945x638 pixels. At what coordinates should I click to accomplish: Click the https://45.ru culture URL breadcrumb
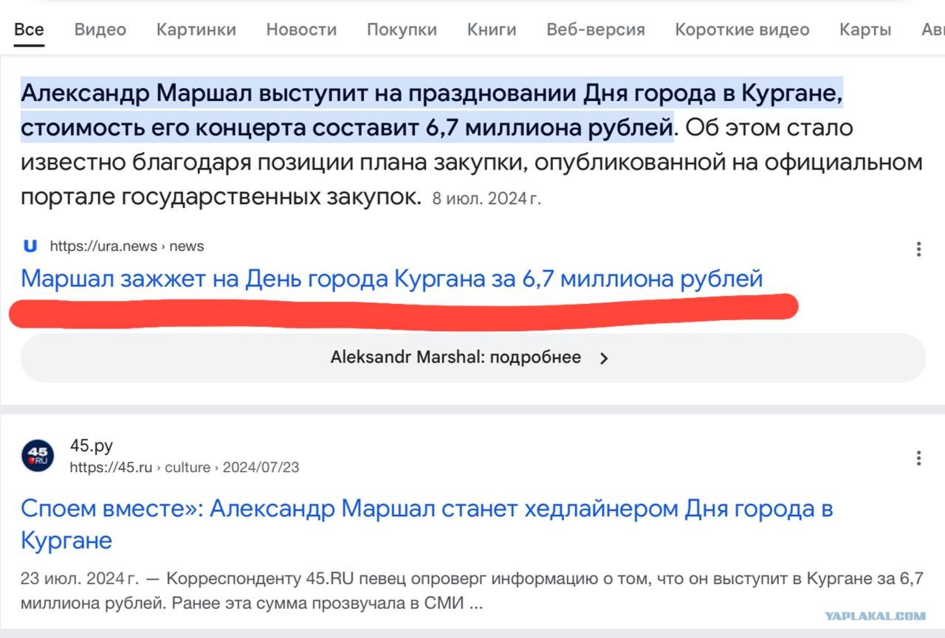click(185, 467)
